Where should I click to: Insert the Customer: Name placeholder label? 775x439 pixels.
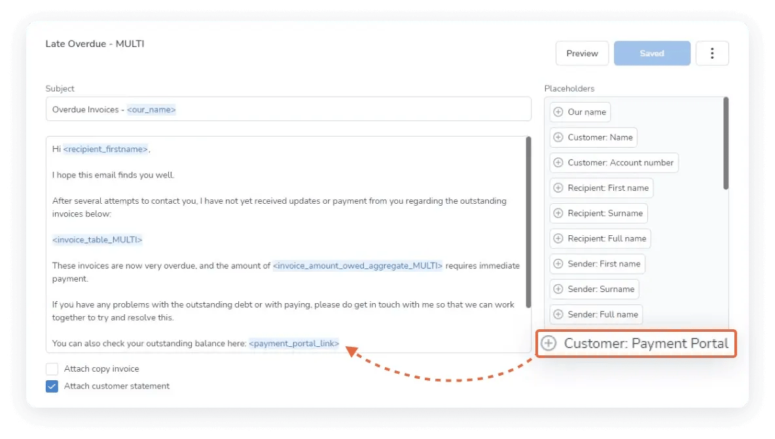point(600,137)
